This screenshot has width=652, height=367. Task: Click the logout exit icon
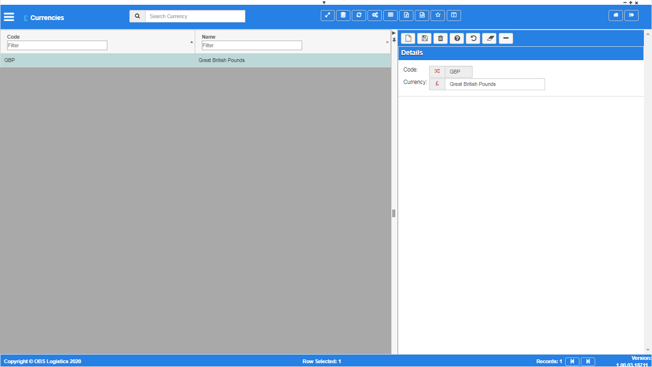631,15
